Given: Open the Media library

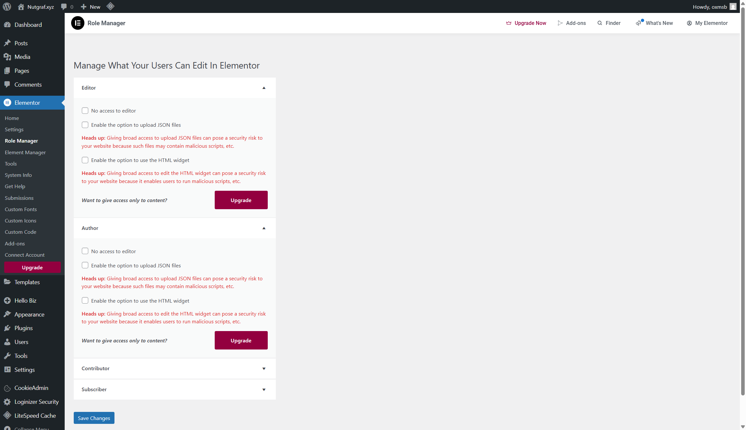Looking at the screenshot, I should tap(22, 57).
